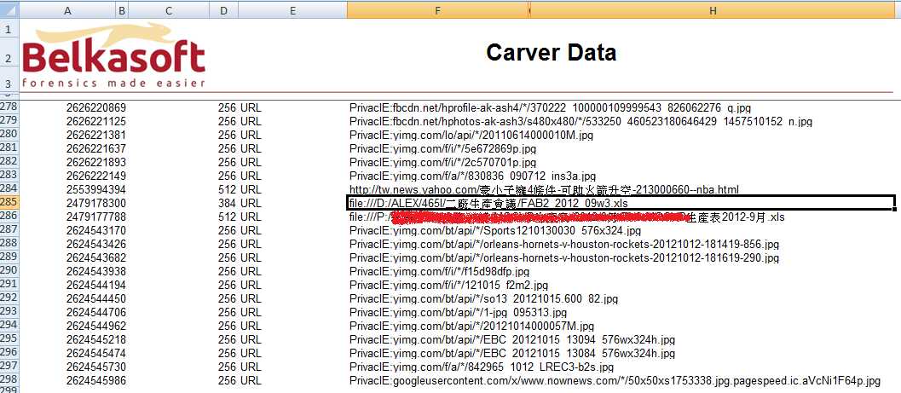Click the EBC 20121015 13084 URL cell
Viewport: 901px width, 393px height.
pyautogui.click(x=512, y=354)
